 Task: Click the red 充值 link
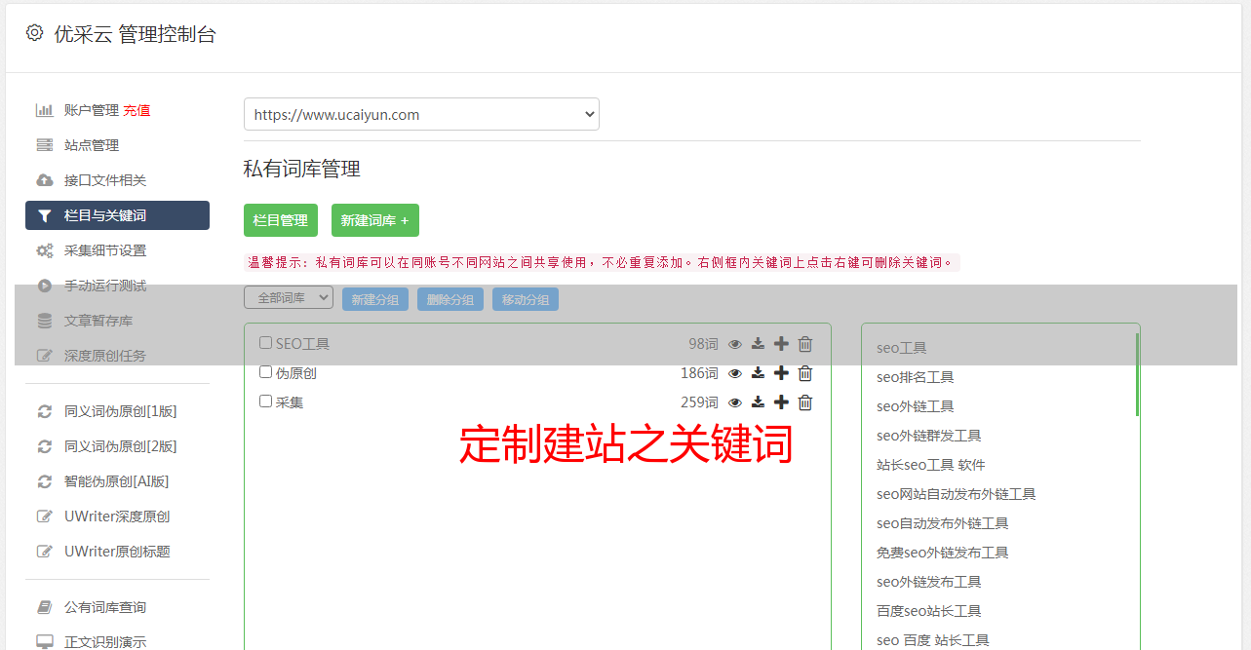(137, 110)
